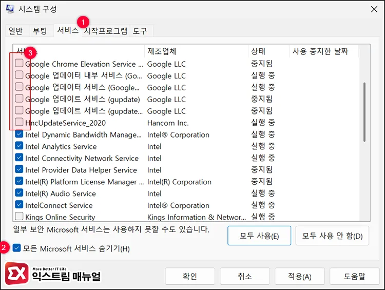Click the 시스템 구성 window title icon
Viewport: 385px width, 290px height.
point(10,9)
